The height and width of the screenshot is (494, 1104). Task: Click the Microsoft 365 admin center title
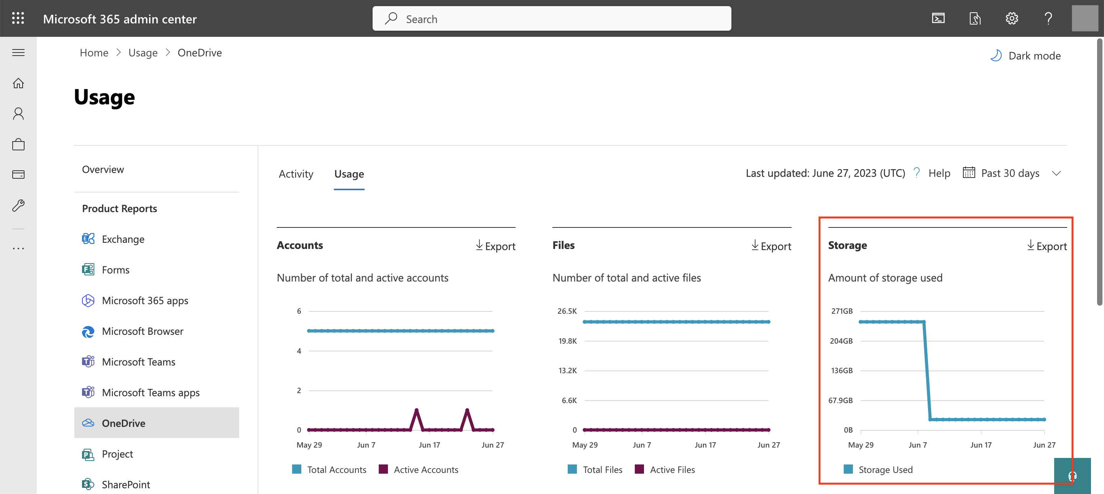tap(120, 19)
